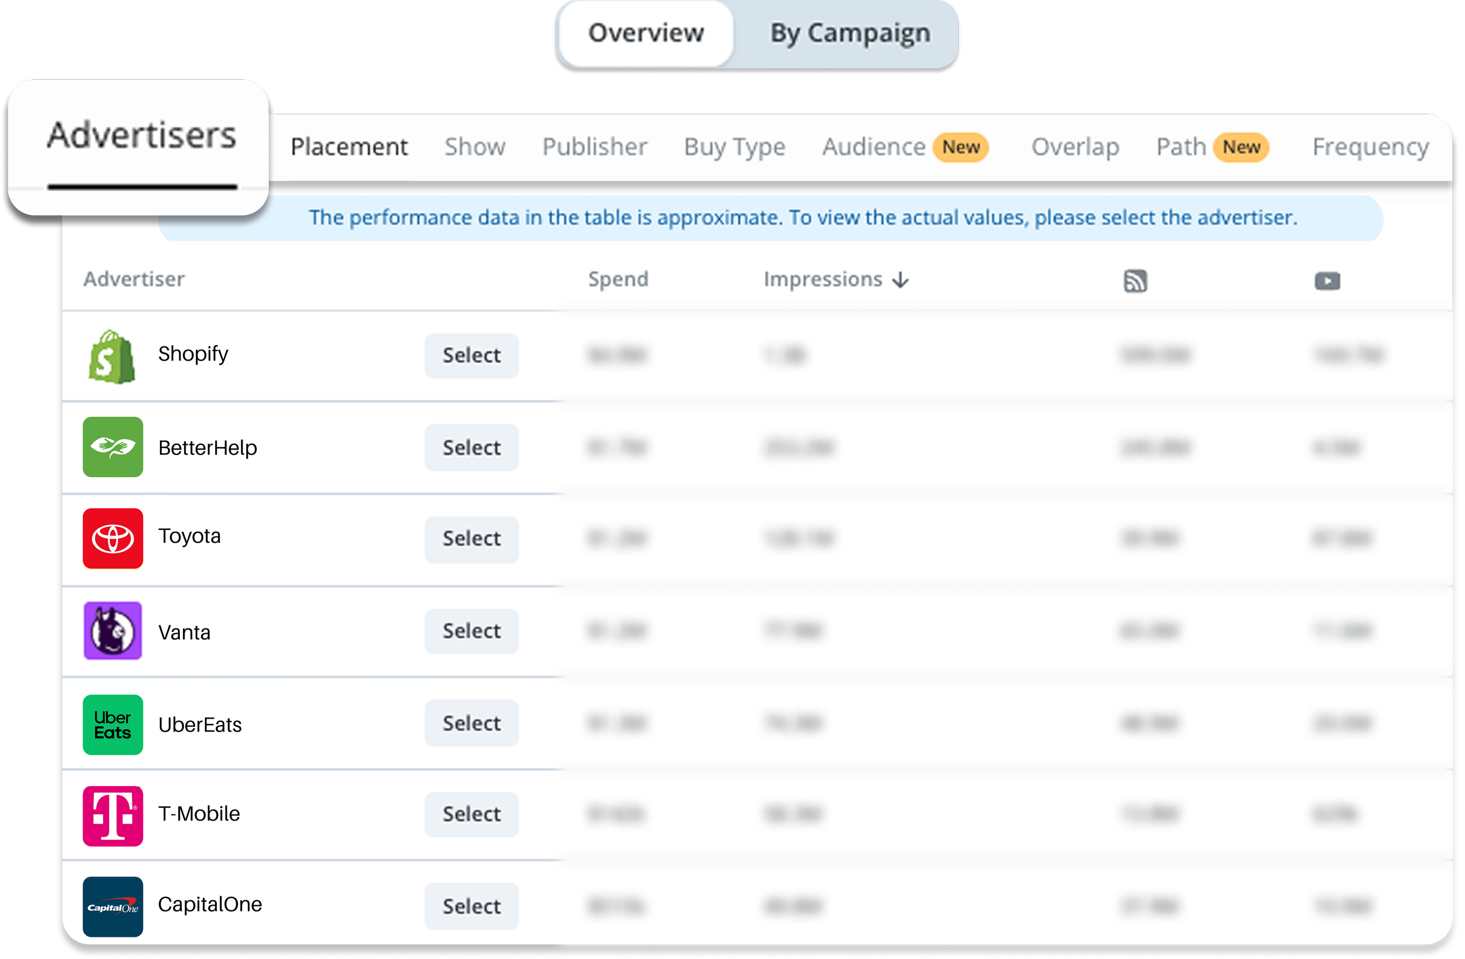Open the Show tab
This screenshot has height=959, width=1465.
point(475,147)
